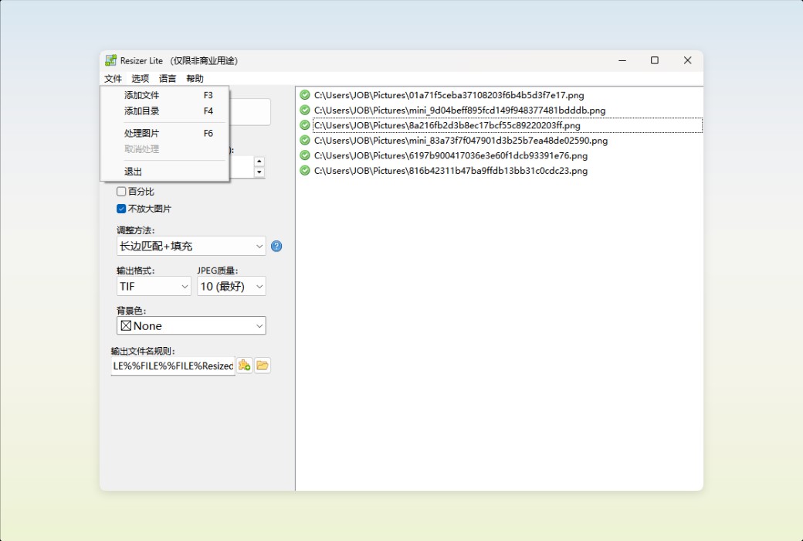This screenshot has width=803, height=541.
Task: Select the 8a216fb2d3b8ec17 file in the list
Action: point(463,125)
